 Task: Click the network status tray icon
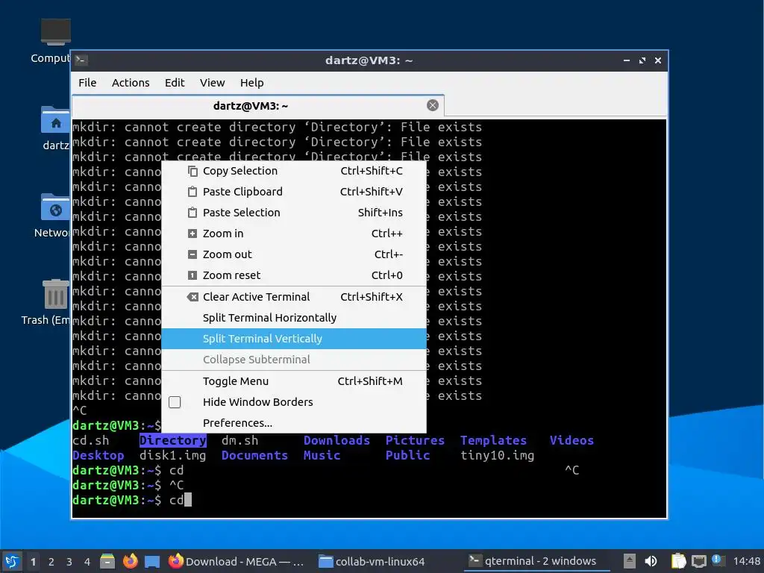tap(698, 561)
